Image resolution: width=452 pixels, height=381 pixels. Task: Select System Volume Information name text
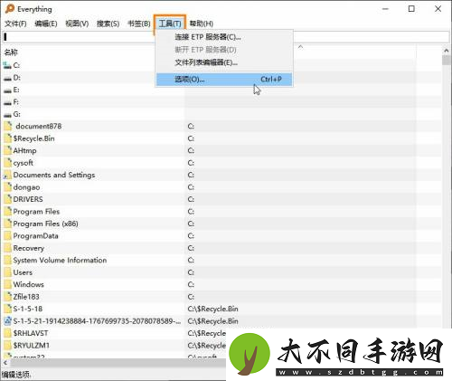click(x=60, y=260)
